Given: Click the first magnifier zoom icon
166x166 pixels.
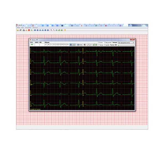Looking at the screenshot, I should tap(51, 30).
